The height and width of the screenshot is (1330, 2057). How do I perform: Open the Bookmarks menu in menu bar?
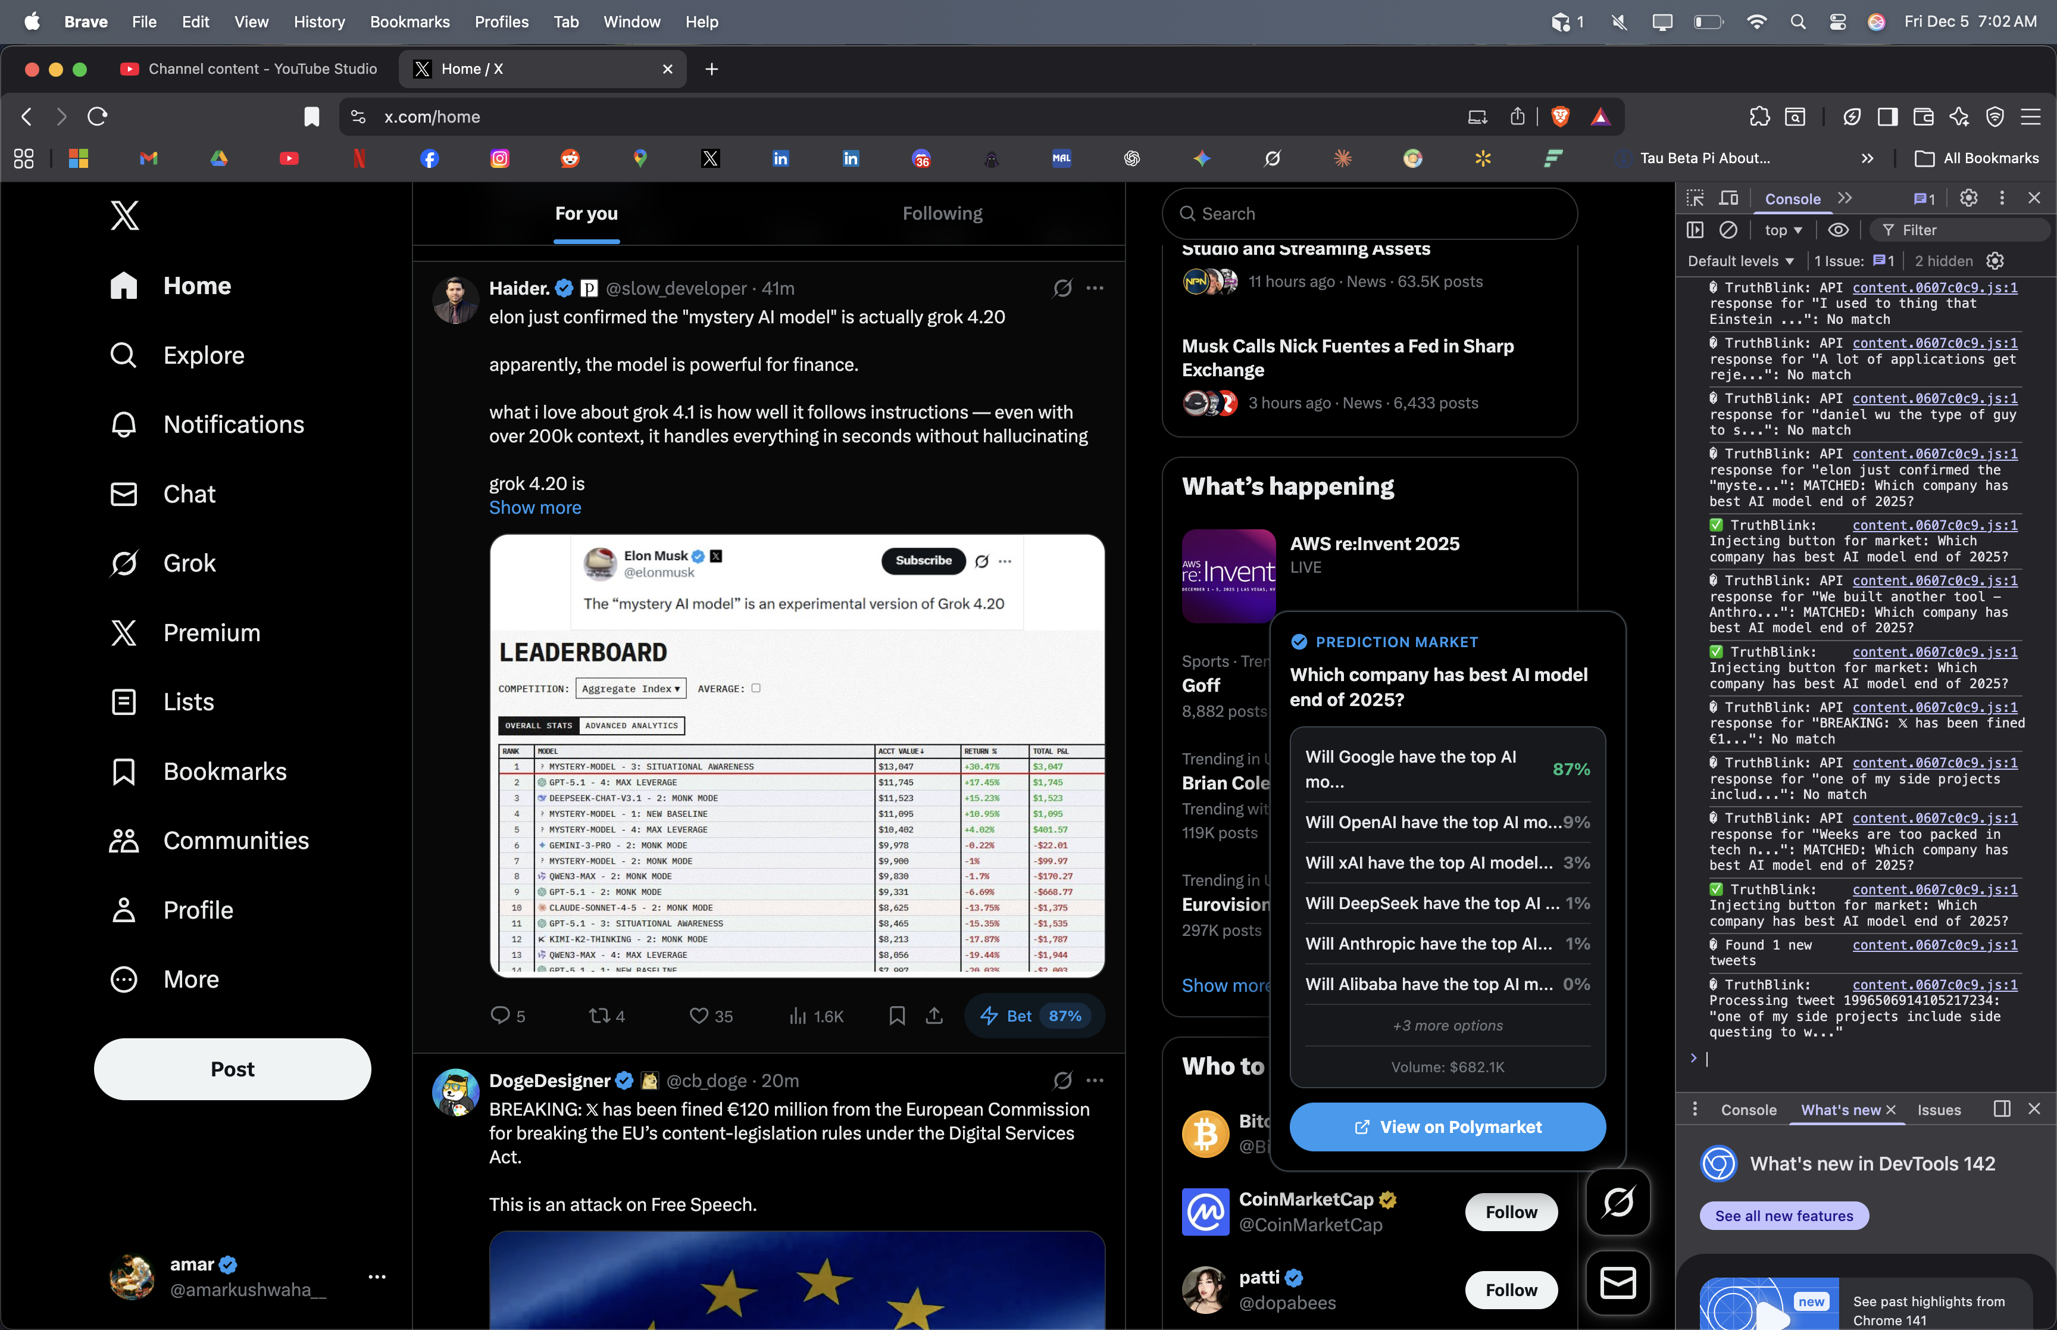[x=409, y=21]
